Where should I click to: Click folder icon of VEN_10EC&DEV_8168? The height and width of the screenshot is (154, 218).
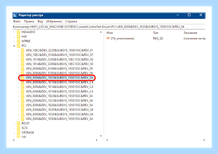(23, 55)
